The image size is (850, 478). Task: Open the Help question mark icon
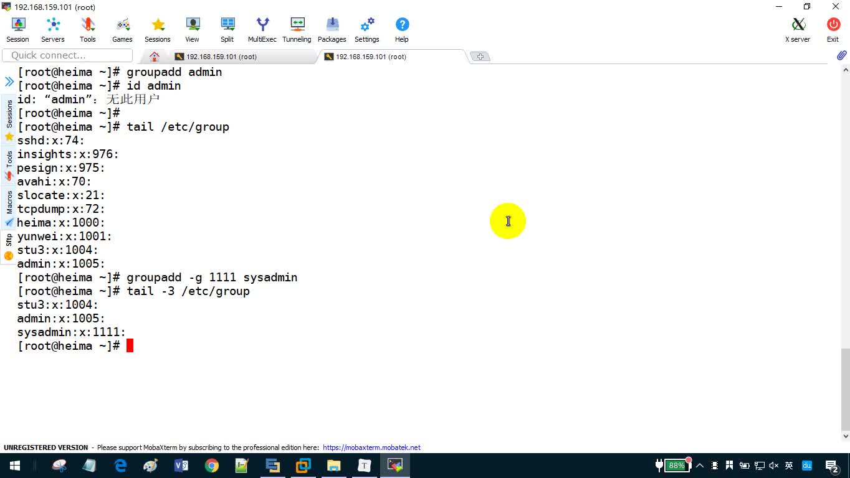tap(402, 30)
